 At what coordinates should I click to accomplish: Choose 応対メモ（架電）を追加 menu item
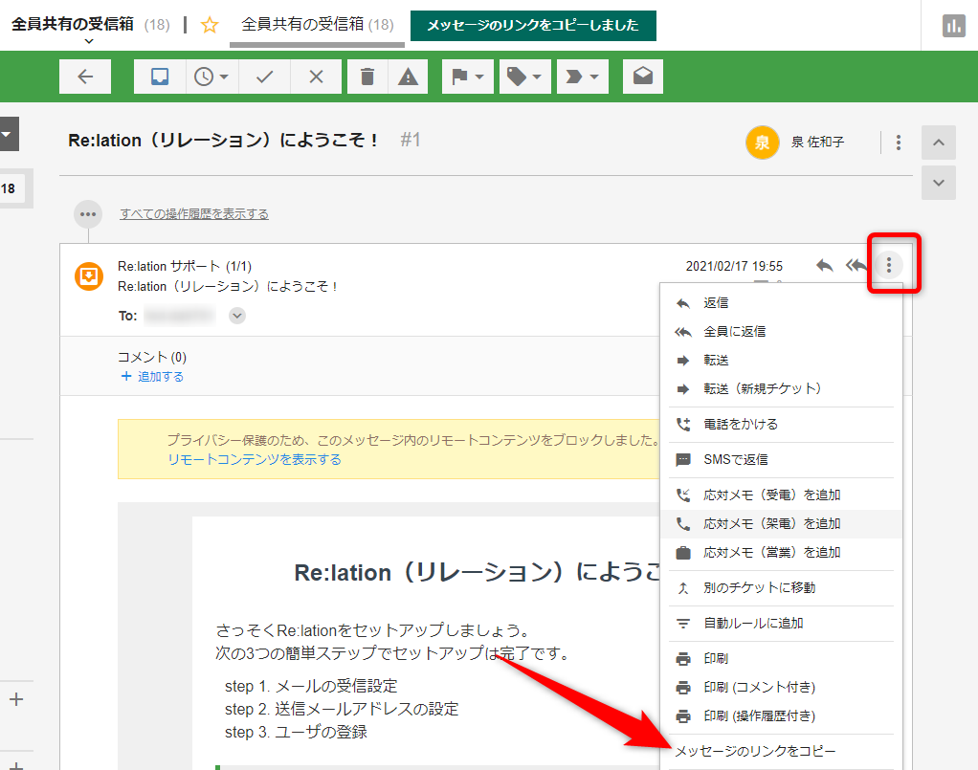(x=781, y=524)
